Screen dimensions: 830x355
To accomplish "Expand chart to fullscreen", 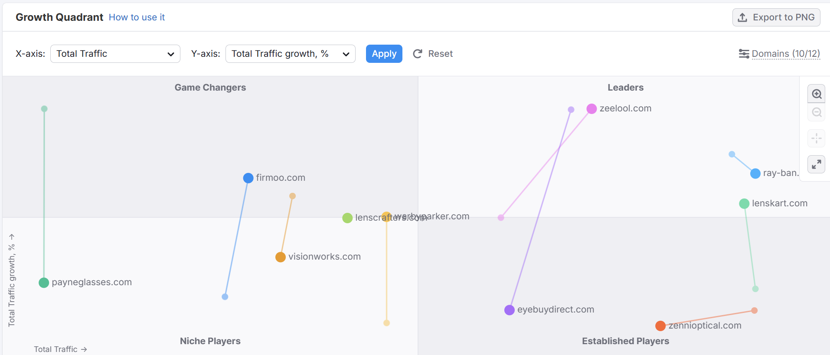I will (x=817, y=164).
